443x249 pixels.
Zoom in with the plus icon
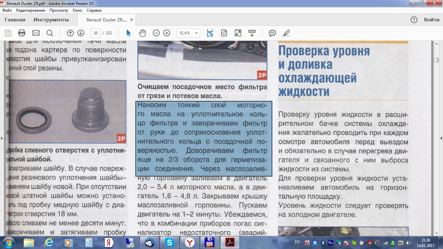coord(167,33)
